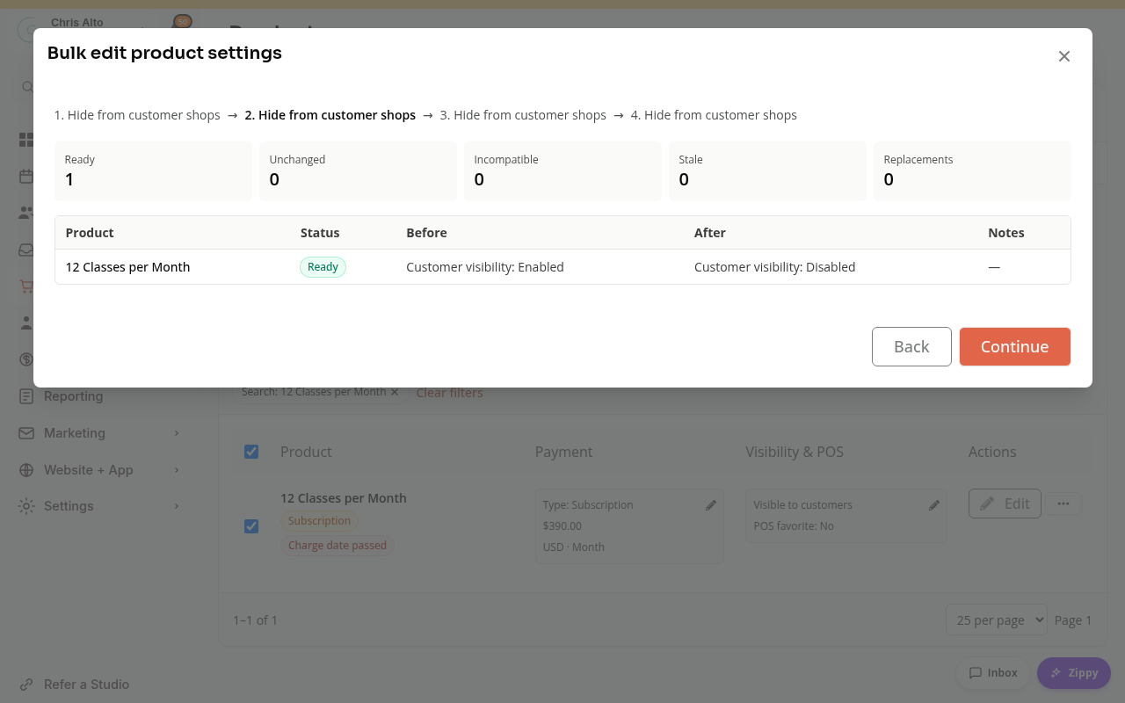Go Back in the bulk edit wizard

click(911, 346)
